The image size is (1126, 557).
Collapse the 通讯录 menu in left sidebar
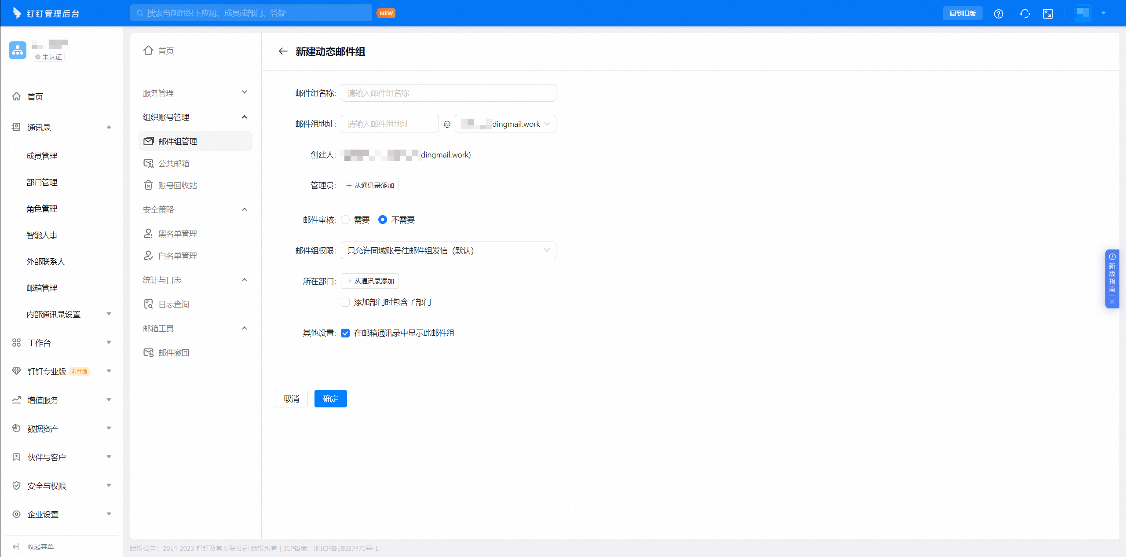109,127
